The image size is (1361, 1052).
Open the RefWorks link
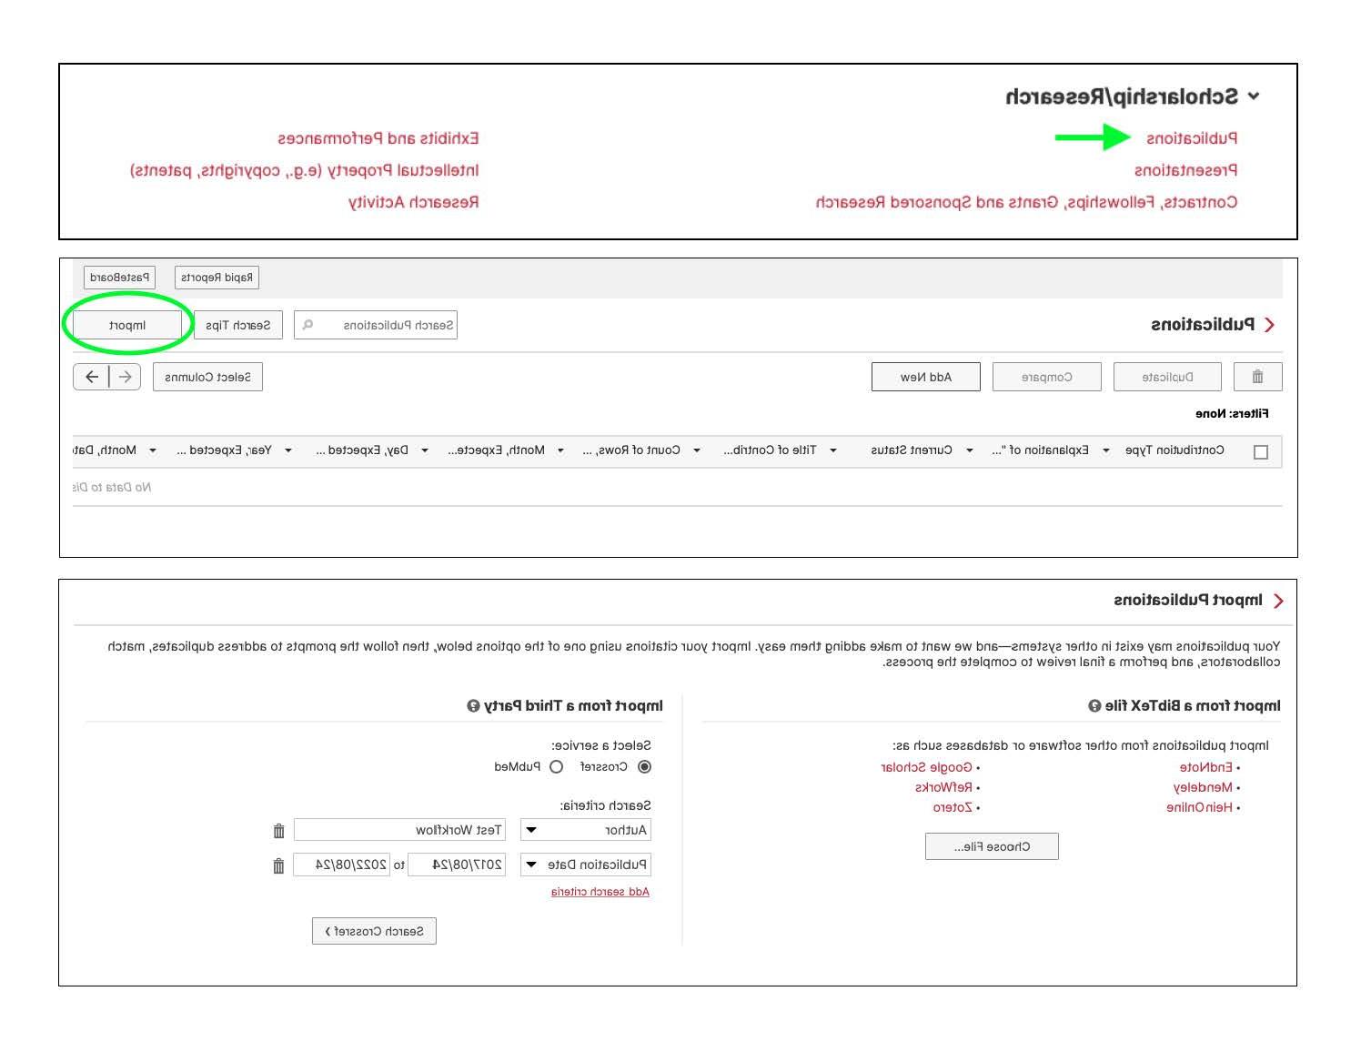943,787
